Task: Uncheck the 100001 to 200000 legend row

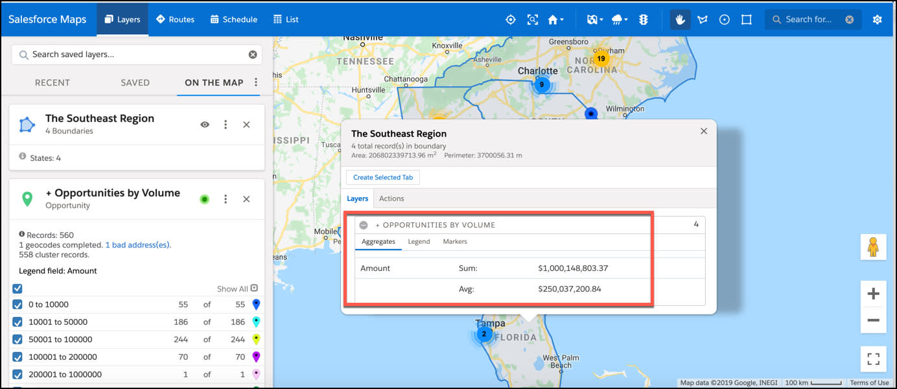Action: pos(17,357)
